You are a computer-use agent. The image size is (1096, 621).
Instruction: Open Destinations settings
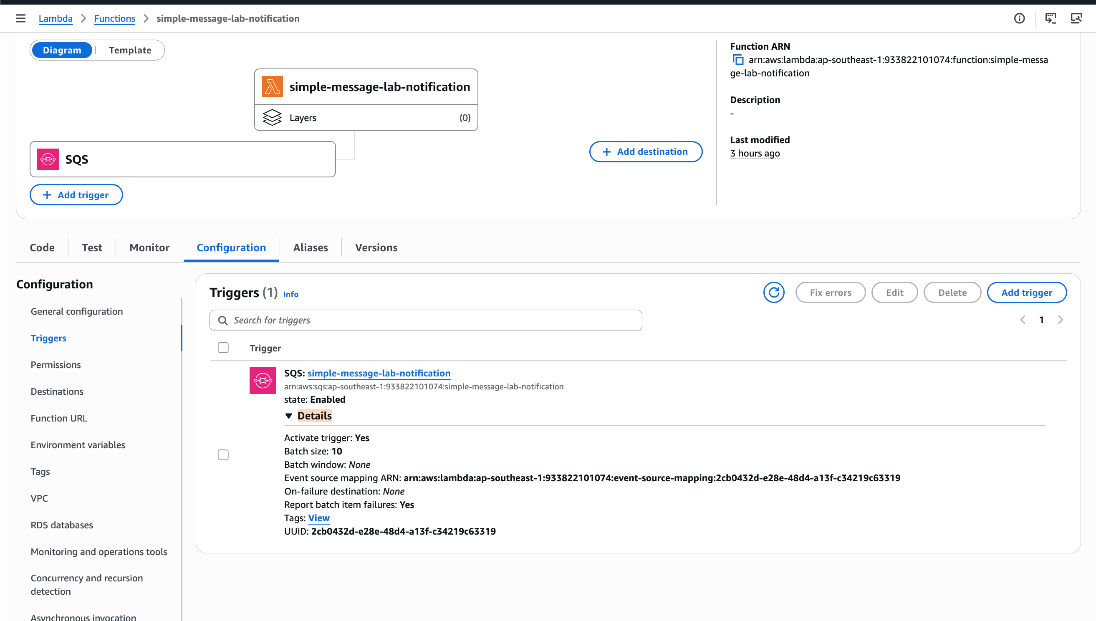click(57, 391)
